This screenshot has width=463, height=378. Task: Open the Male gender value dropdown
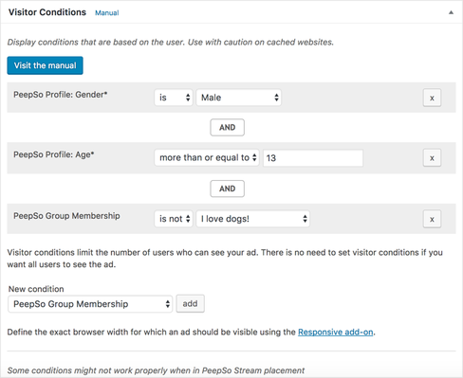point(238,98)
